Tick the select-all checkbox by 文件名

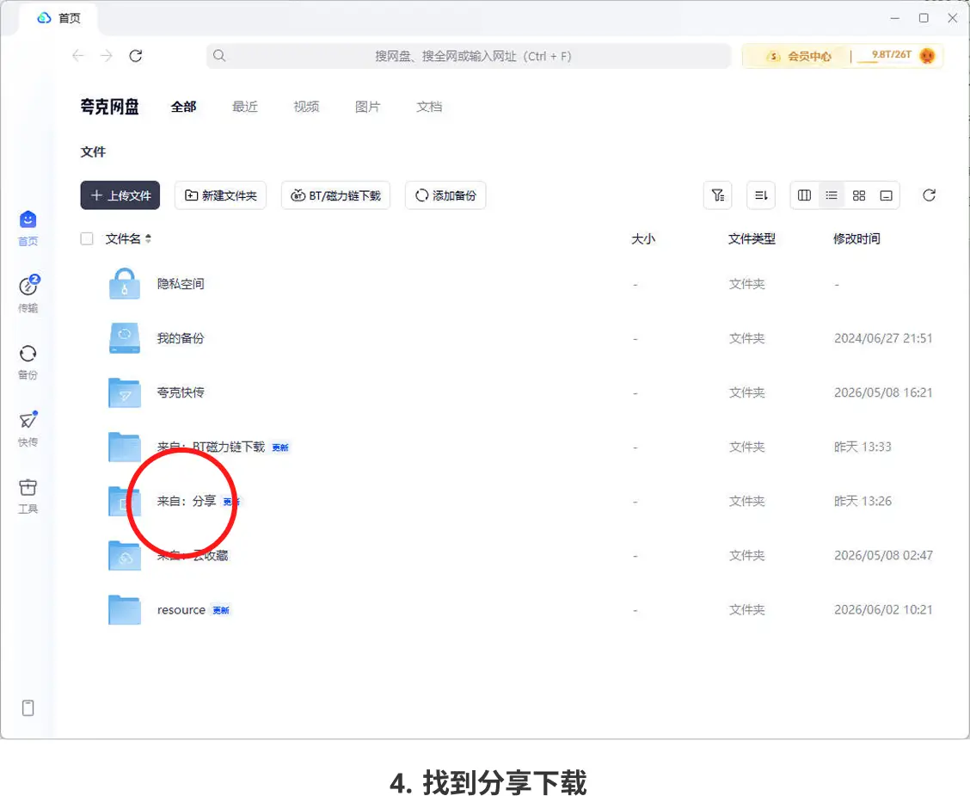coord(87,239)
